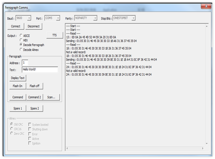The height and width of the screenshot is (159, 215).
Task: Click the Command button
Action: coord(18,97)
